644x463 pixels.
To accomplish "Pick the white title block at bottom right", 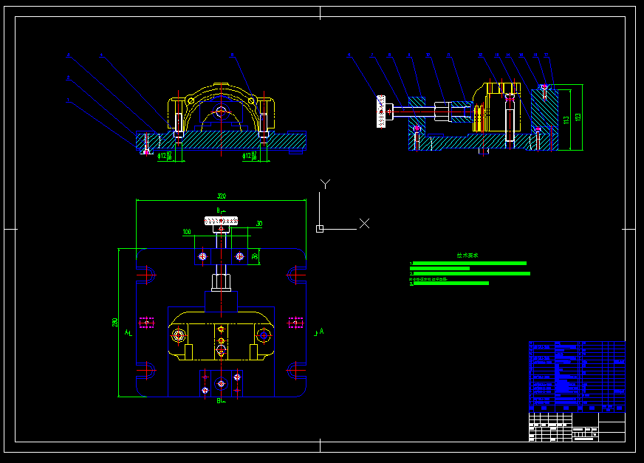I will 577,427.
